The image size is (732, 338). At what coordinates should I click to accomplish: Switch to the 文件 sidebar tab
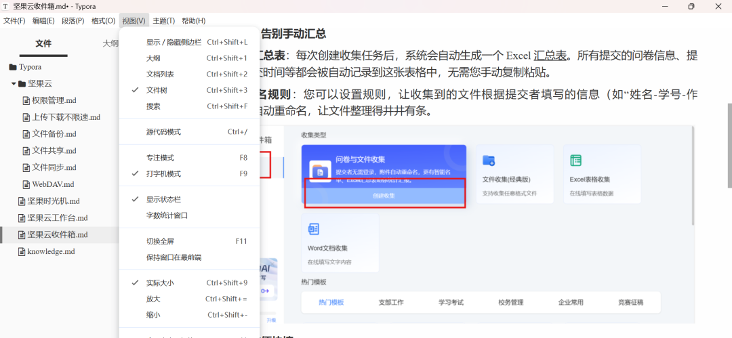click(x=43, y=43)
